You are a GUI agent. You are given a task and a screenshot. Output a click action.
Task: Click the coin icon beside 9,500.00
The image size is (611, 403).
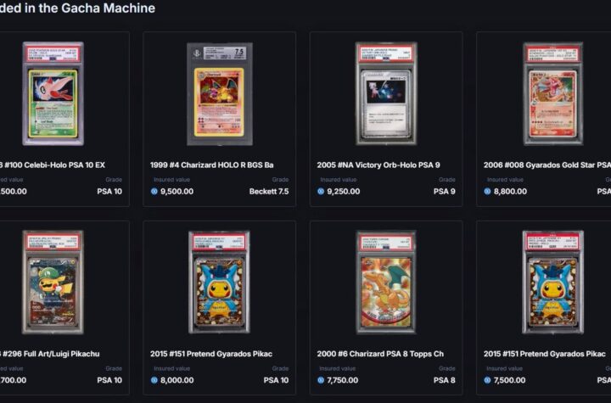pyautogui.click(x=154, y=192)
